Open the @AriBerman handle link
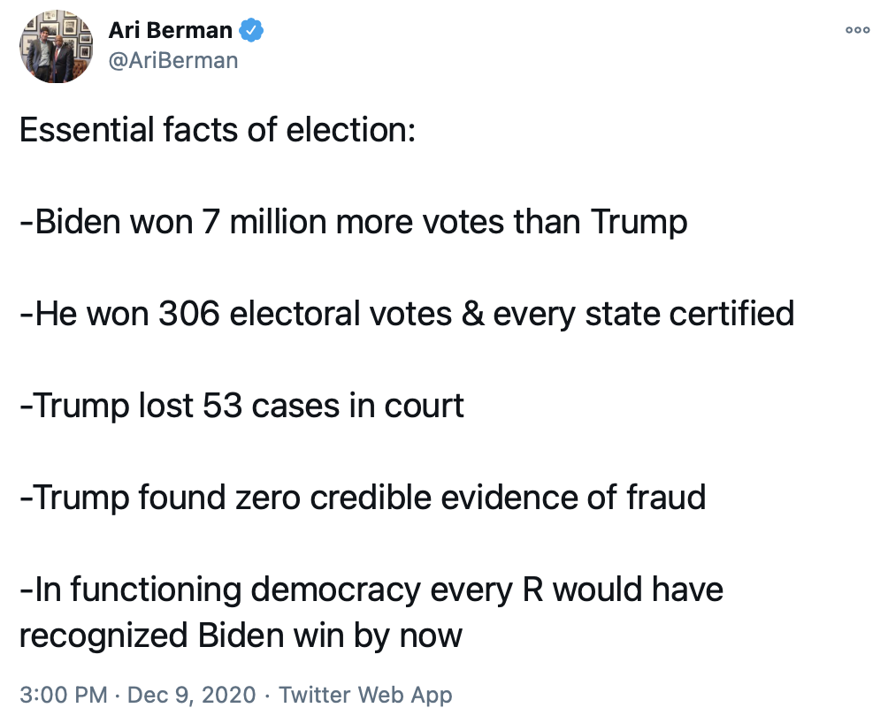 pyautogui.click(x=172, y=60)
